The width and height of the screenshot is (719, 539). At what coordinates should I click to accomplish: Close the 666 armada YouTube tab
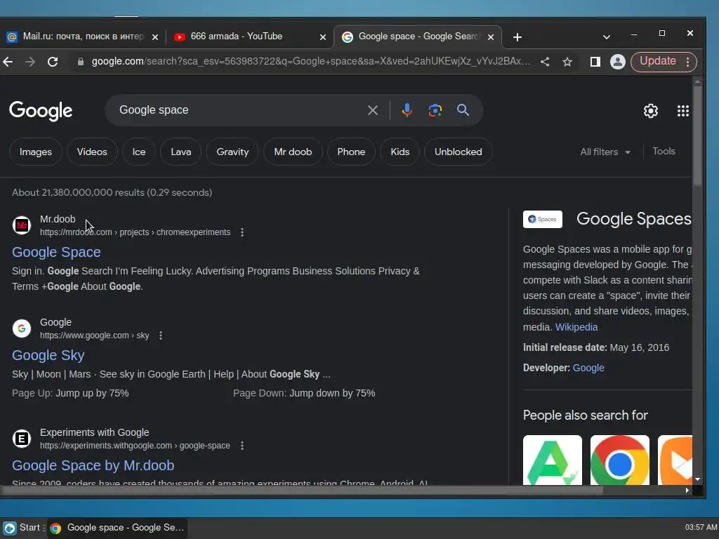323,37
